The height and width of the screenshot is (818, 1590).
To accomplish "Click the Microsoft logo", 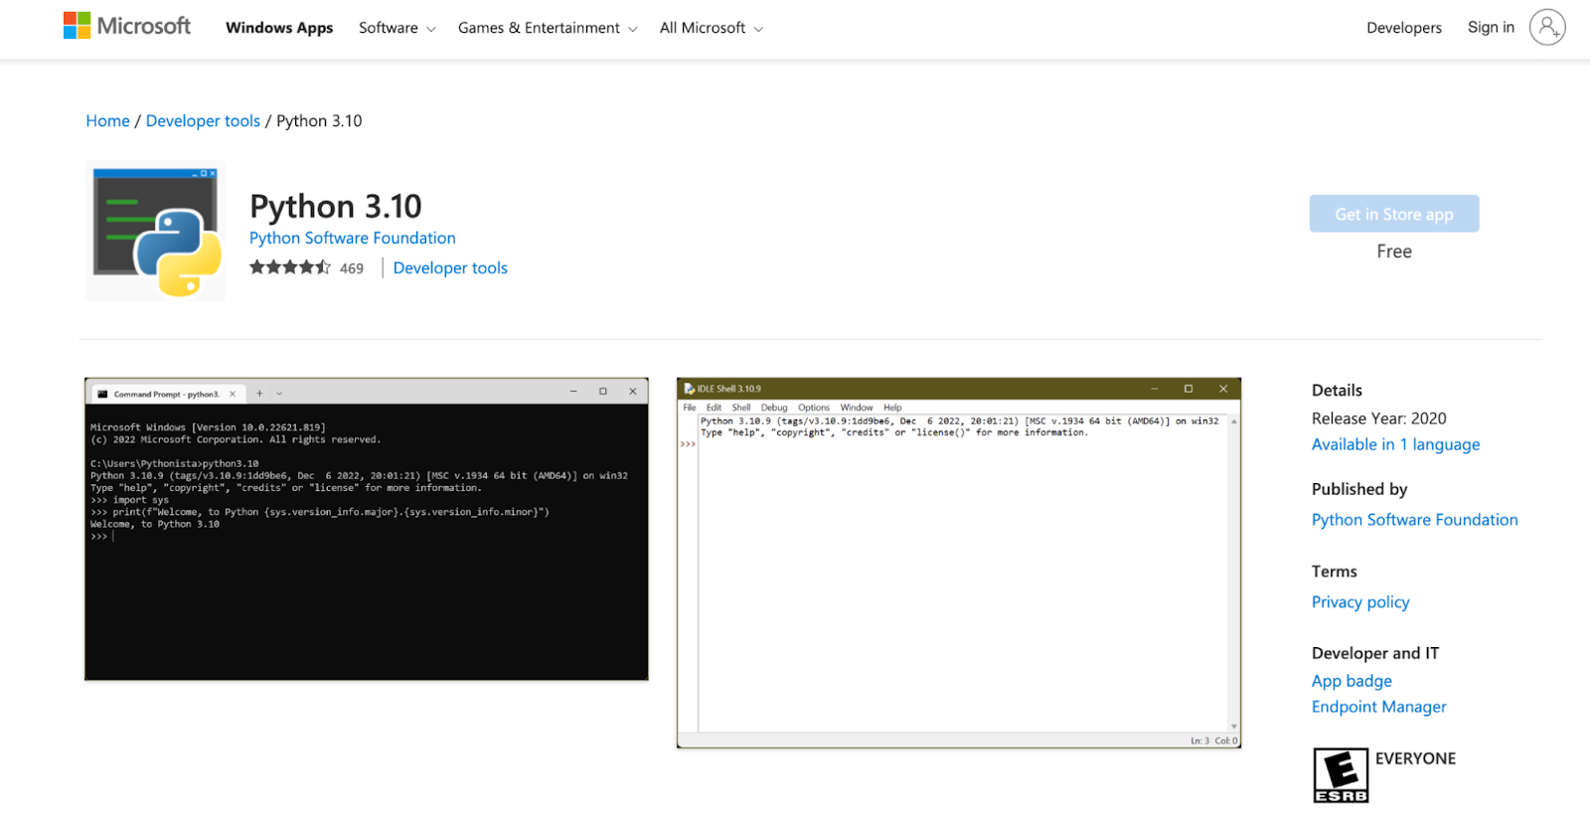I will click(x=127, y=26).
